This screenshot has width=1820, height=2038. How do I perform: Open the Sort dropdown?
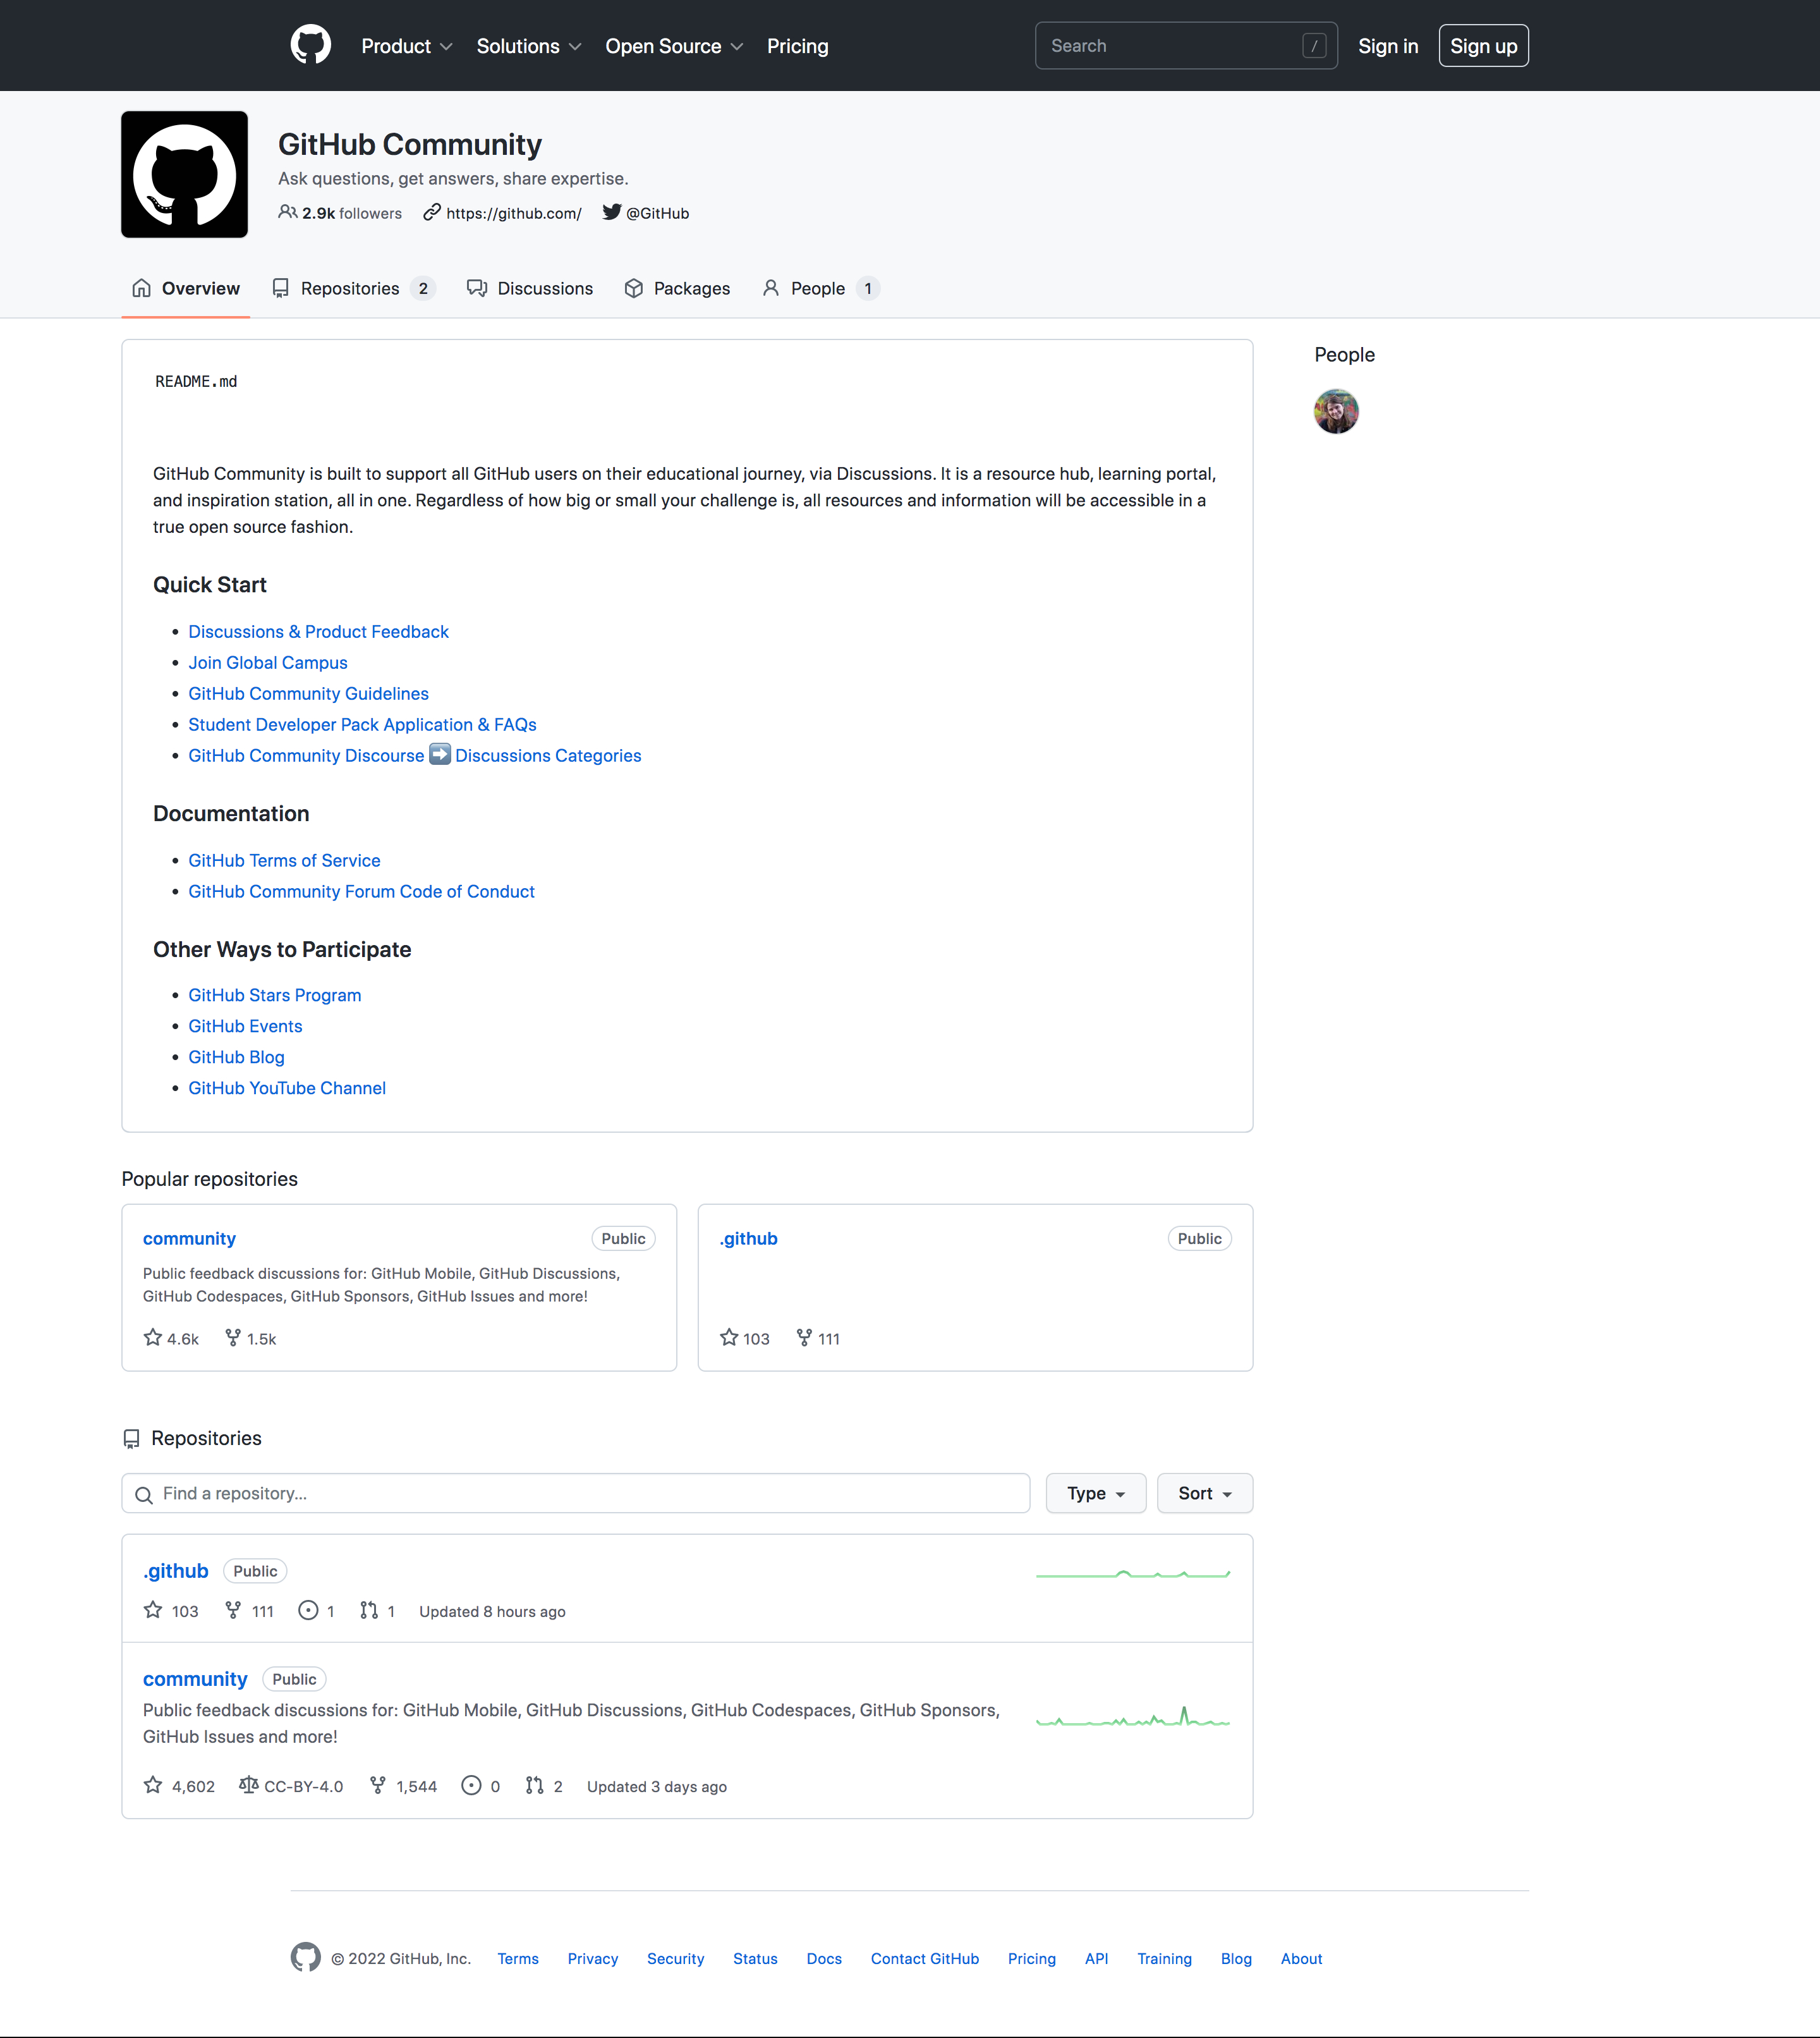pos(1205,1492)
